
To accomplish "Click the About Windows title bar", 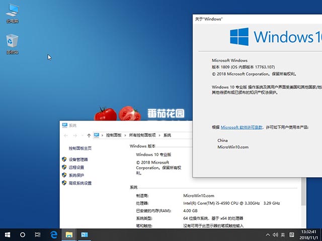I will click(257, 19).
